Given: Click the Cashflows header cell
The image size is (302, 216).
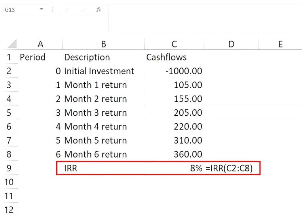Looking at the screenshot, I should coord(174,57).
